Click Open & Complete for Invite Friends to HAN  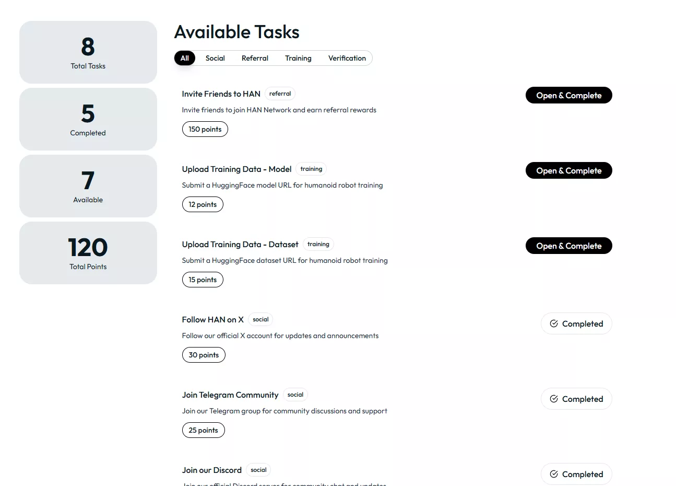[568, 95]
